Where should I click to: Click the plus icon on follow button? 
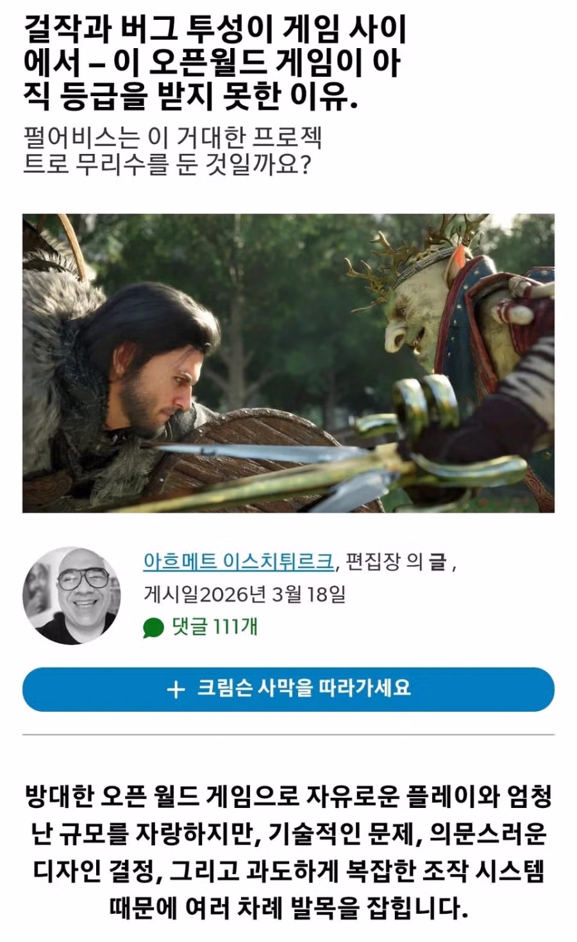(175, 690)
